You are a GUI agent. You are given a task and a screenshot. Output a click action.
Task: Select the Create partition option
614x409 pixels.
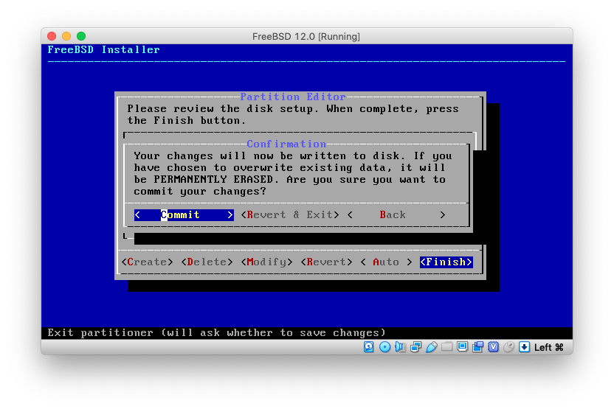click(x=148, y=262)
